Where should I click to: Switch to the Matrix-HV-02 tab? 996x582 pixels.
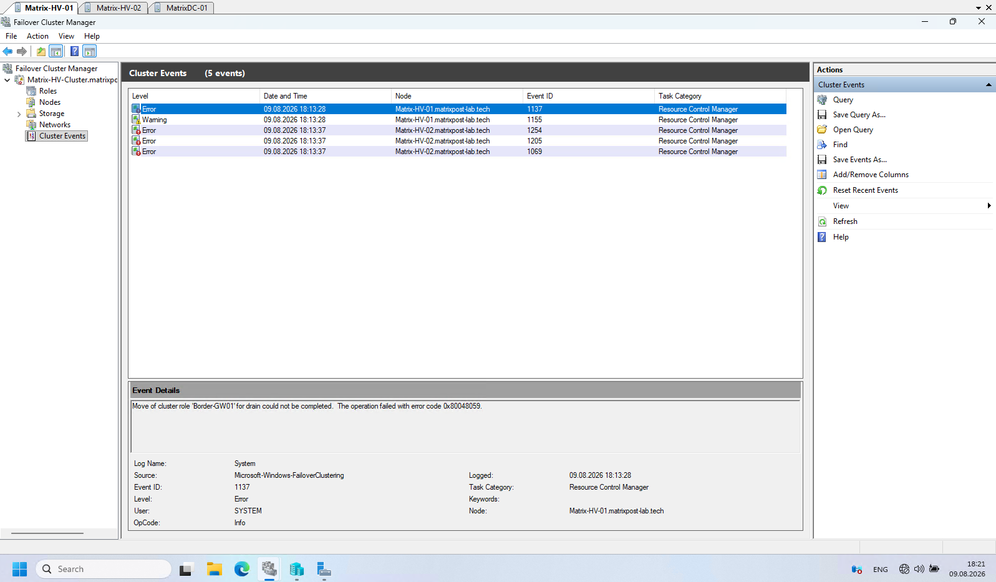[x=118, y=8]
